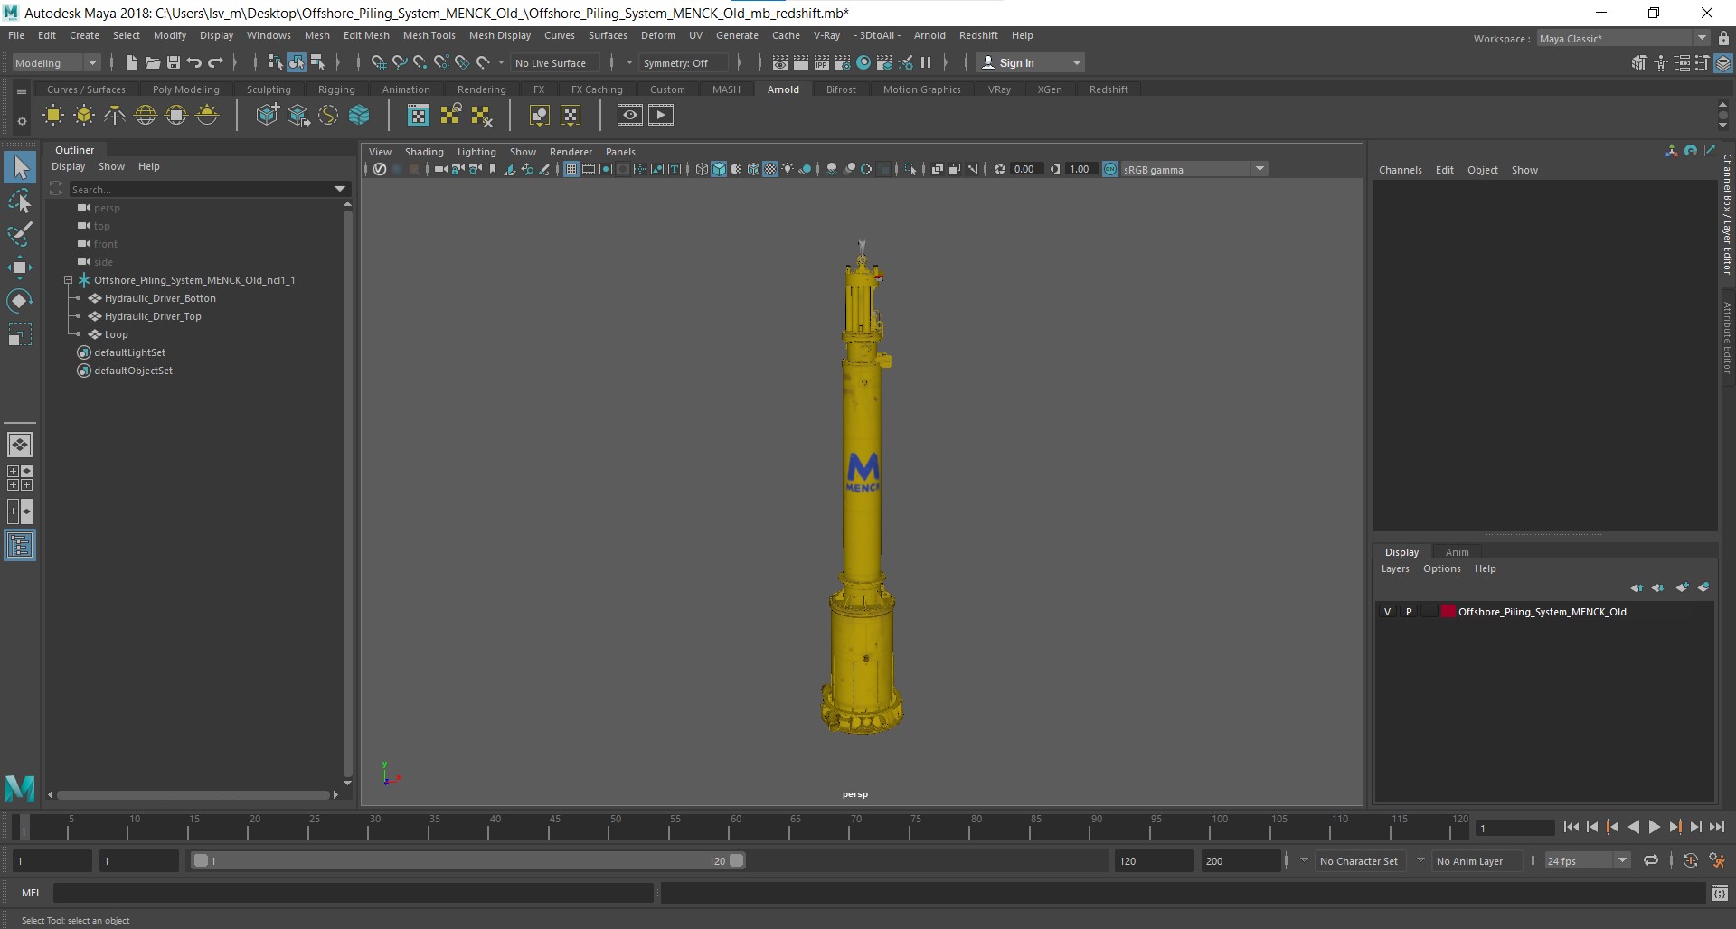
Task: Open the viewport Shading menu
Action: (424, 152)
